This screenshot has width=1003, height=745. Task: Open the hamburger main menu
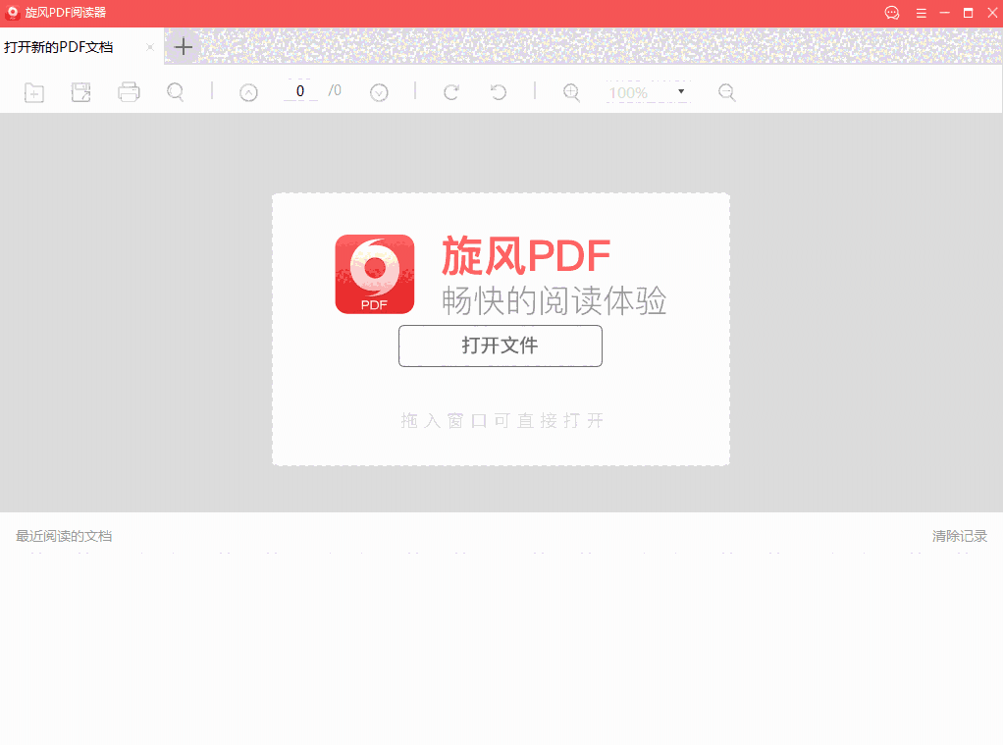click(x=921, y=13)
